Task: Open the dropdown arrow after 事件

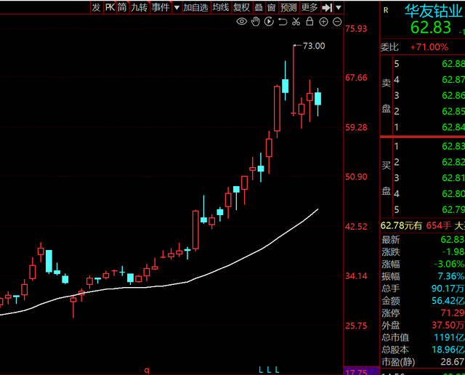Action: pos(177,8)
